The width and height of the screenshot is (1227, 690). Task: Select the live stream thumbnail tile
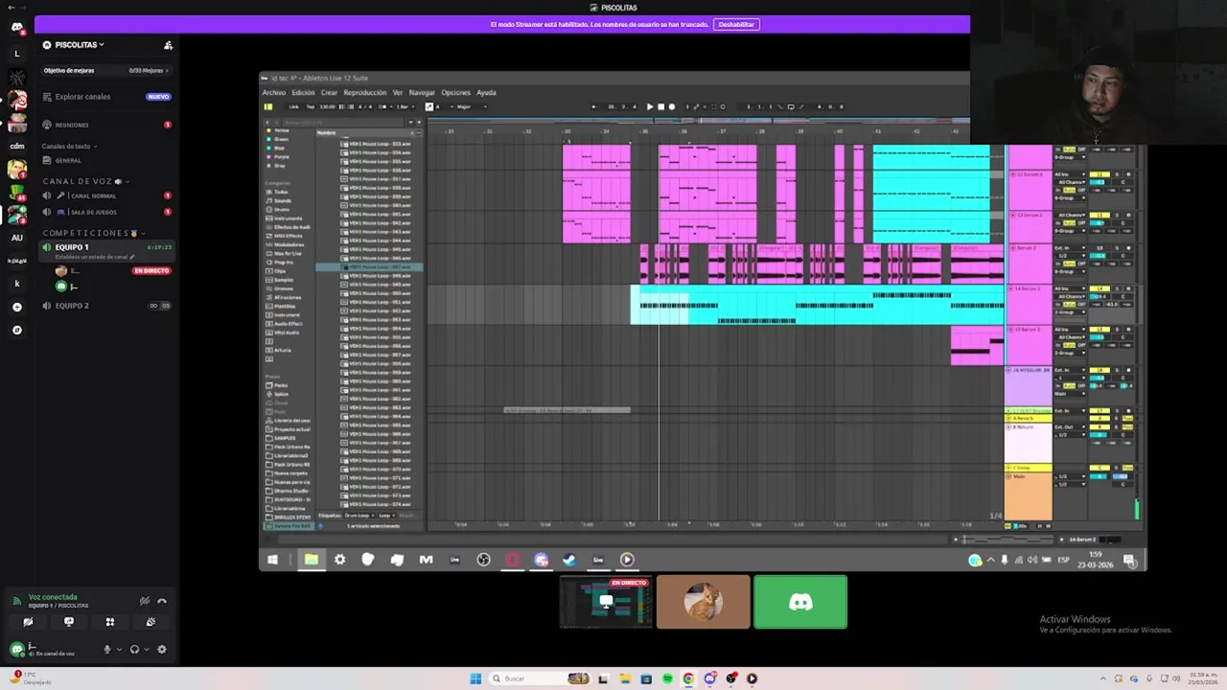606,602
